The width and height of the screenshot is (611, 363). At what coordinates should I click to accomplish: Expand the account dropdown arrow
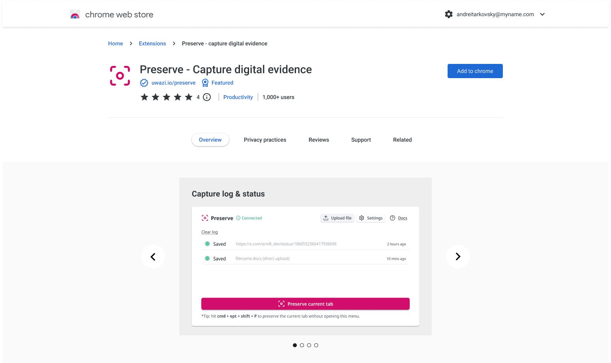click(542, 14)
